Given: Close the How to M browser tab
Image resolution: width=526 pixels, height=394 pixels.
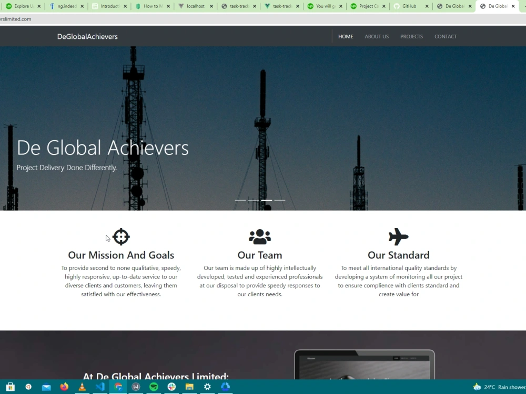Looking at the screenshot, I should (168, 6).
